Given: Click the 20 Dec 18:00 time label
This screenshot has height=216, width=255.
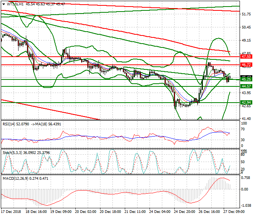Looking at the screenshot, I should tap(110, 212).
